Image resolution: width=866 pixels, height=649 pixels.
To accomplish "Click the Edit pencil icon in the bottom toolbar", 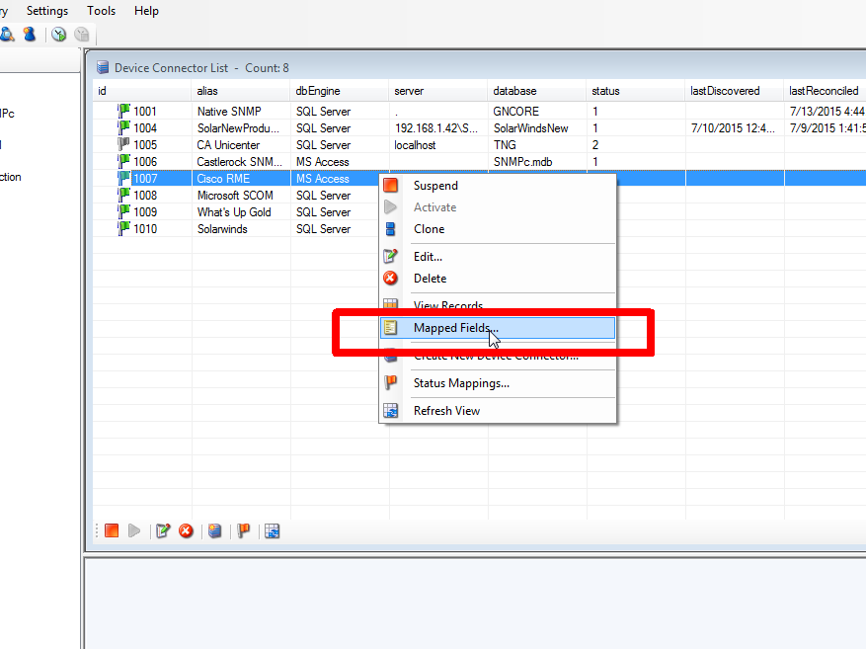I will 163,531.
